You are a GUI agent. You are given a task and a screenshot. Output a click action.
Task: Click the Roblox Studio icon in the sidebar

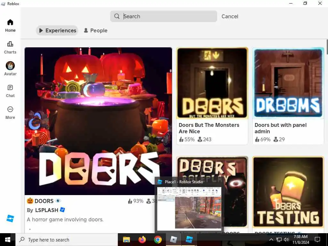pyautogui.click(x=10, y=218)
